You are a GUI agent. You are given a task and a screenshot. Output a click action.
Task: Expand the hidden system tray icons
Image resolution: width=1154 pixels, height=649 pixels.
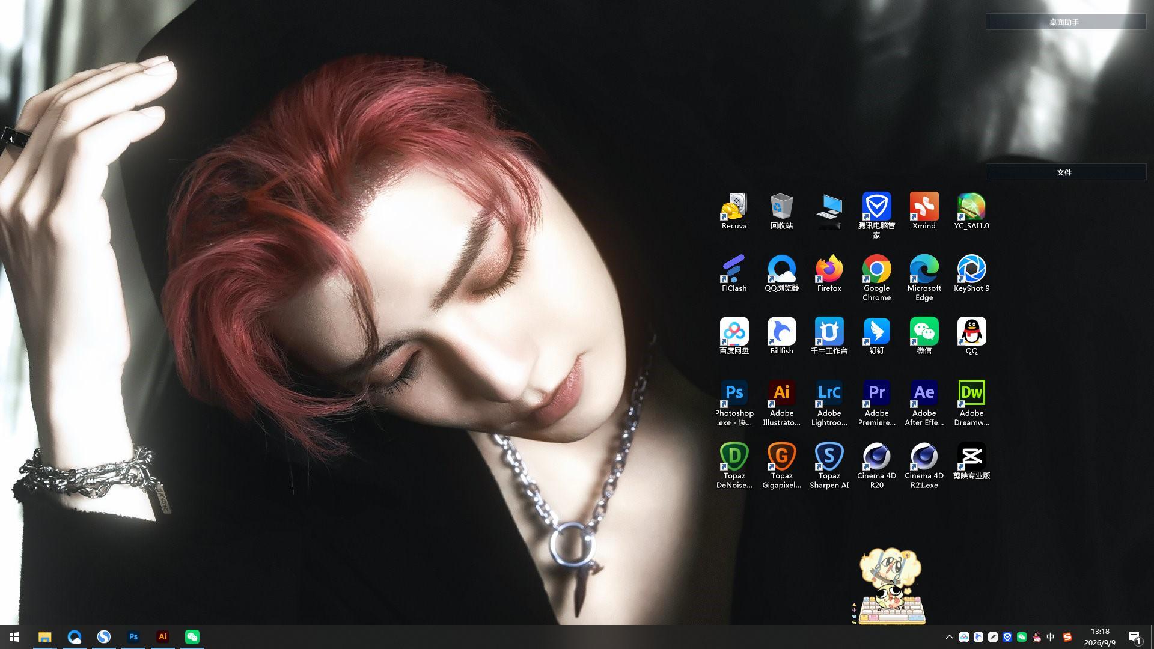click(950, 637)
